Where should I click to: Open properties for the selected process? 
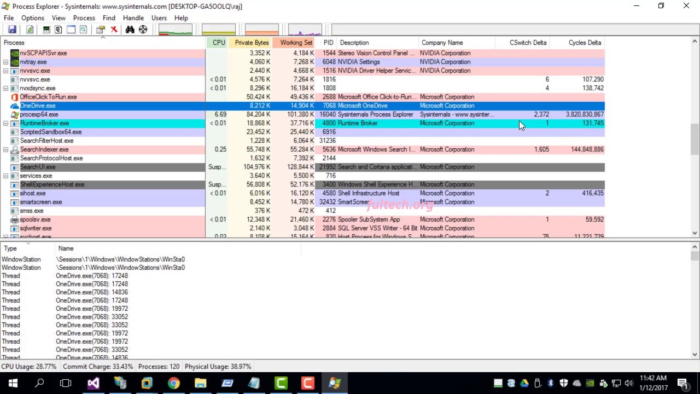[101, 29]
